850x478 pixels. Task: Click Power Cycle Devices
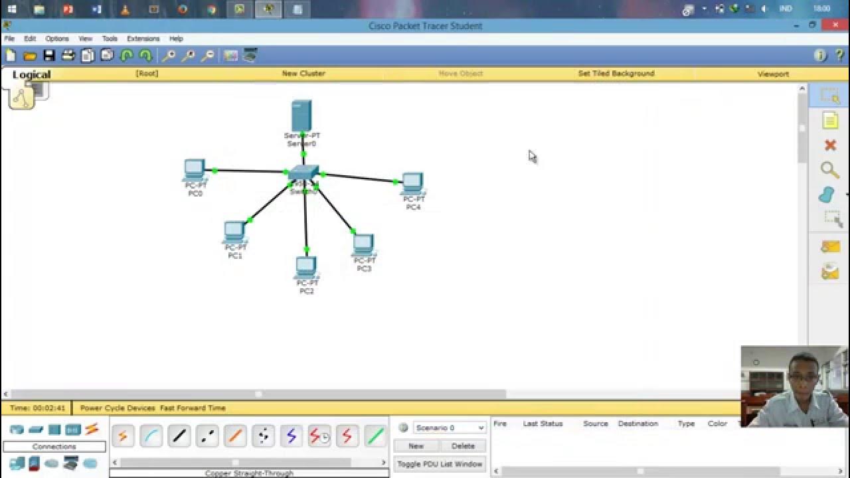[118, 408]
